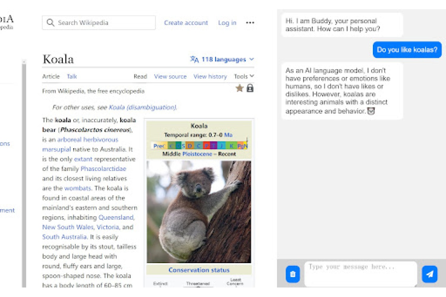Follow the extant link

[83, 159]
